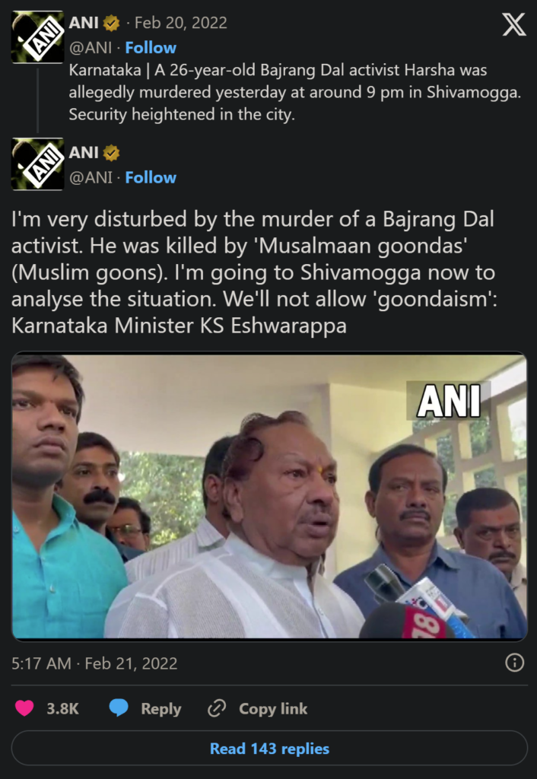Click the verified badge beside the top ANI name
The height and width of the screenshot is (779, 537).
coord(111,23)
